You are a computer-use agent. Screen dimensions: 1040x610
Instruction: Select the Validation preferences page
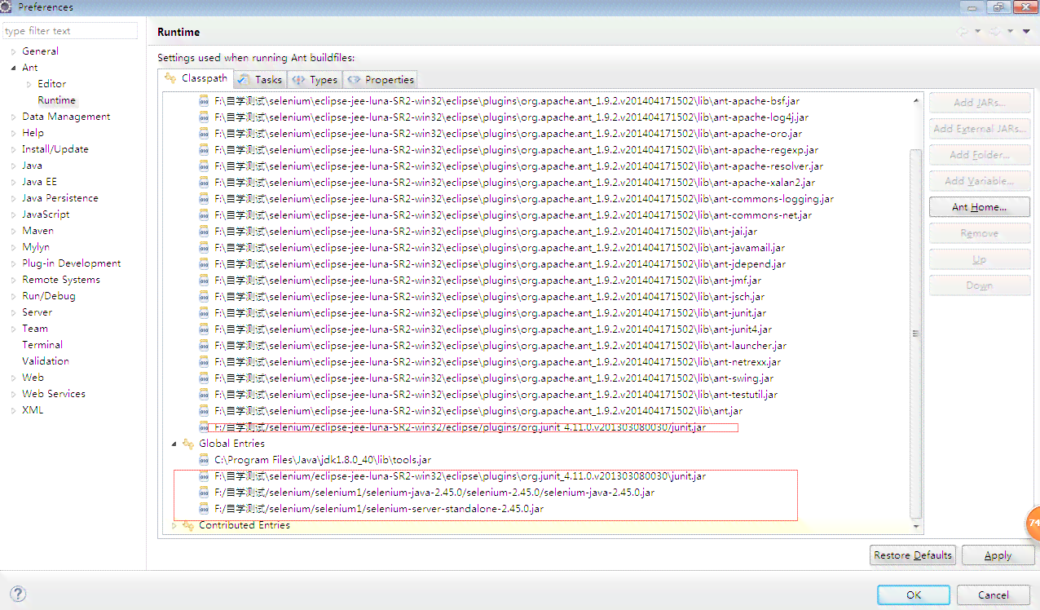click(45, 361)
